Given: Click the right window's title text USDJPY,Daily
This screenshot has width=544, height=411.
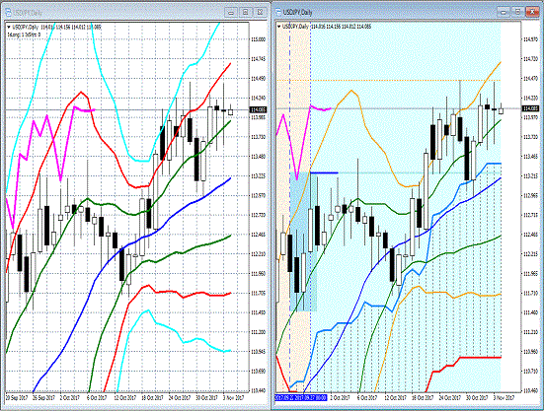Looking at the screenshot, I should [x=298, y=12].
